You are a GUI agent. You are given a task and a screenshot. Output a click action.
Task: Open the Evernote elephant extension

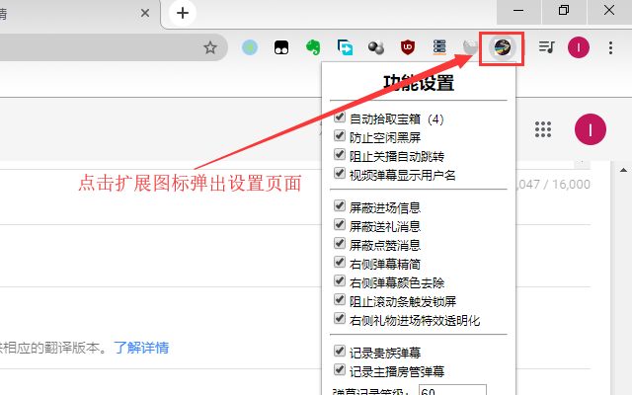pyautogui.click(x=313, y=47)
